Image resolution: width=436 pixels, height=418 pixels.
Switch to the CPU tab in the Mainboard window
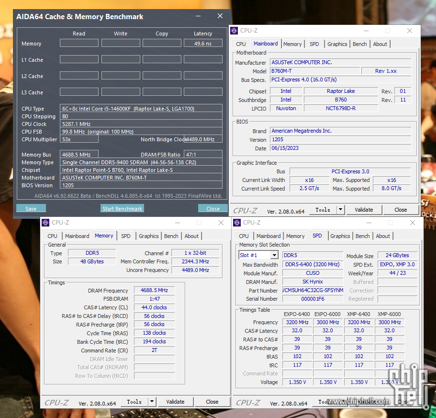(x=241, y=44)
